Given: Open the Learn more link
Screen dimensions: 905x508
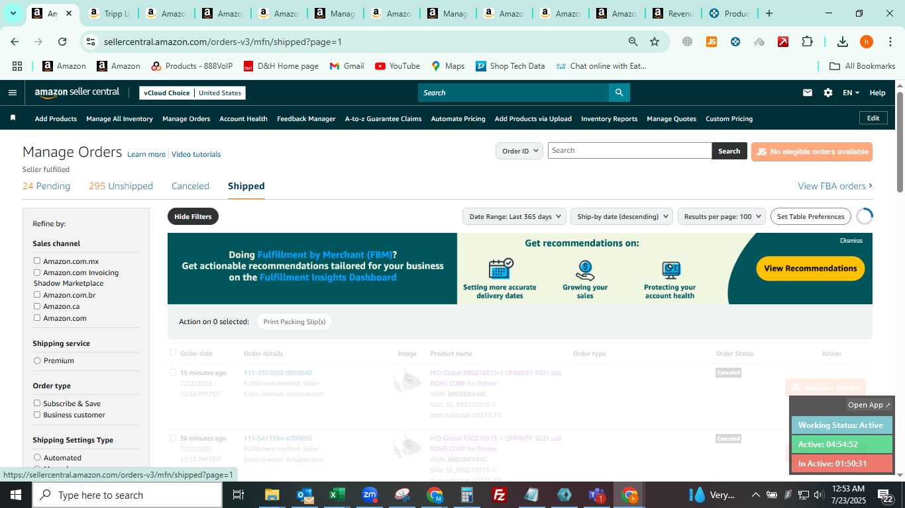Looking at the screenshot, I should pos(146,154).
